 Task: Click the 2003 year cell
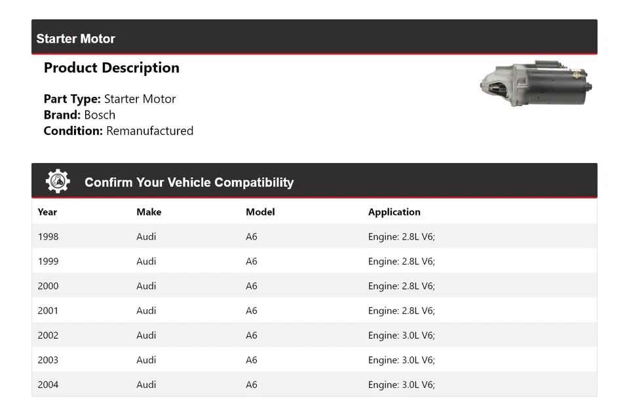tap(48, 360)
